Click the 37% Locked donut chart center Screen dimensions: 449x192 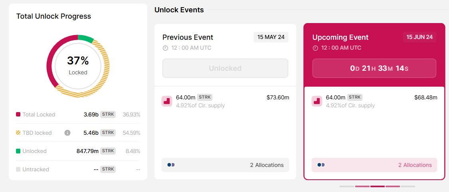pos(78,65)
